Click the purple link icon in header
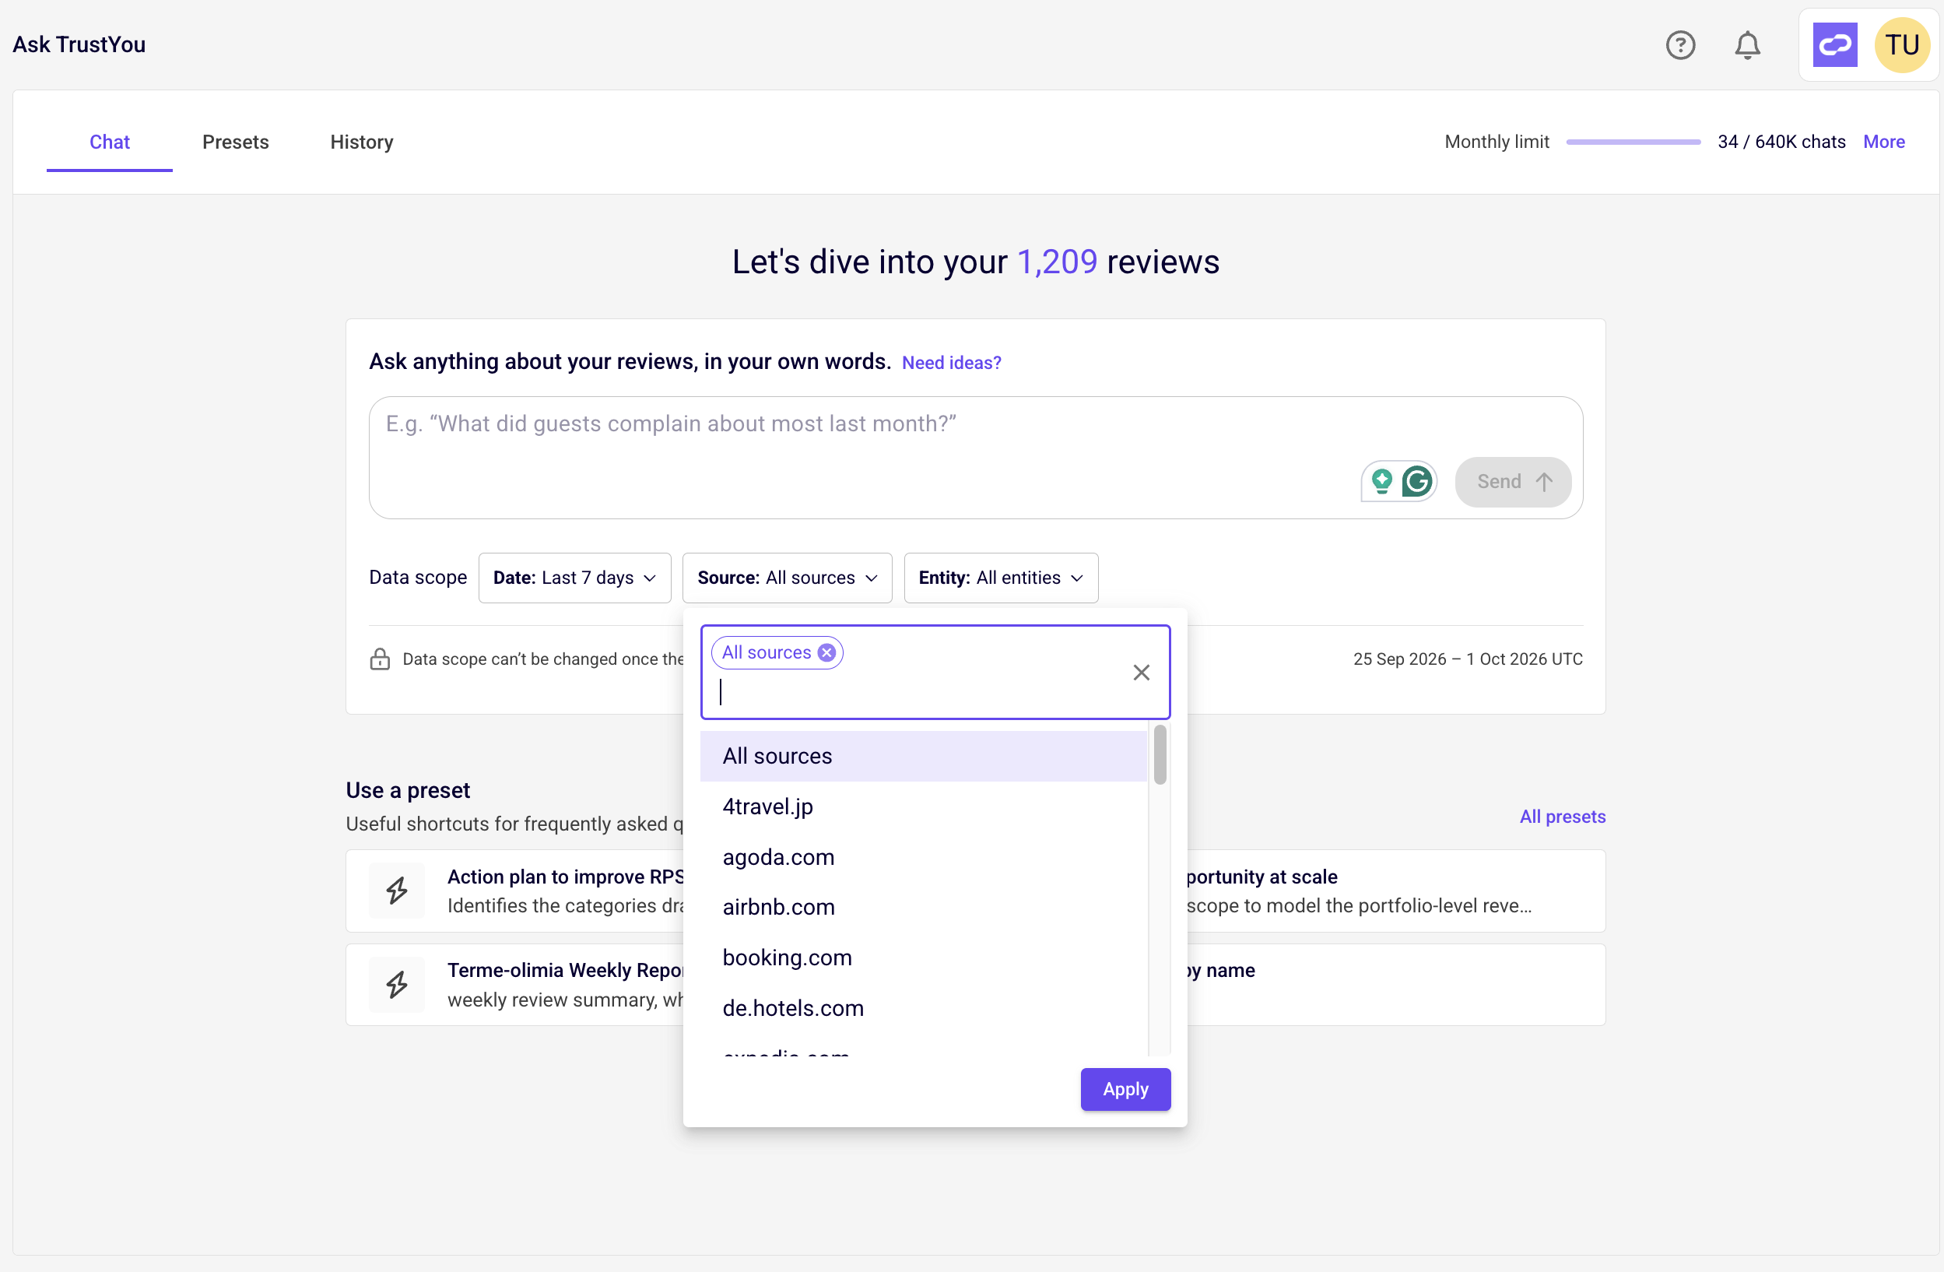Viewport: 1944px width, 1272px height. coord(1834,45)
